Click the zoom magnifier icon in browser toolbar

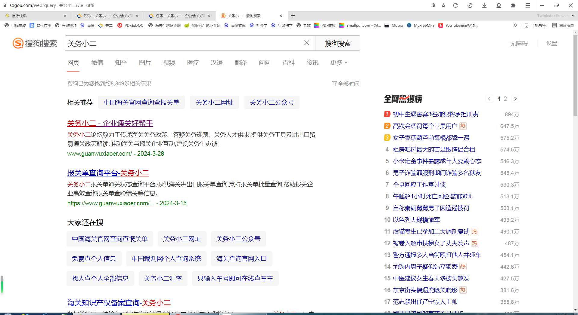[x=433, y=5]
